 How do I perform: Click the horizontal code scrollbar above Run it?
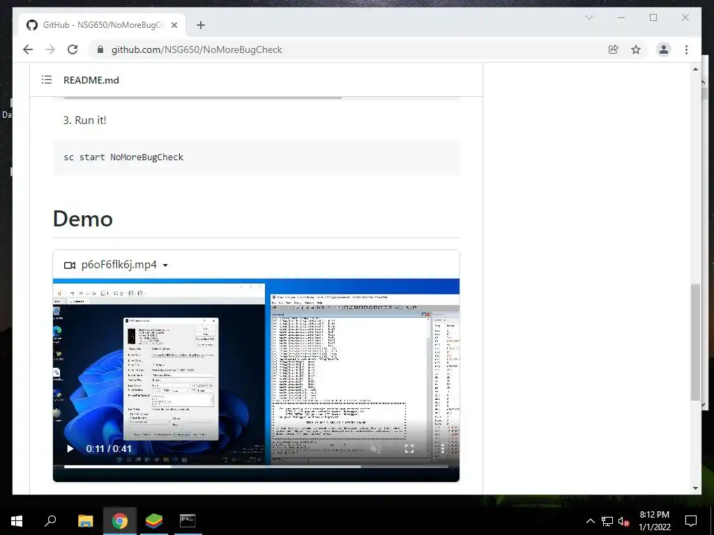[202, 98]
